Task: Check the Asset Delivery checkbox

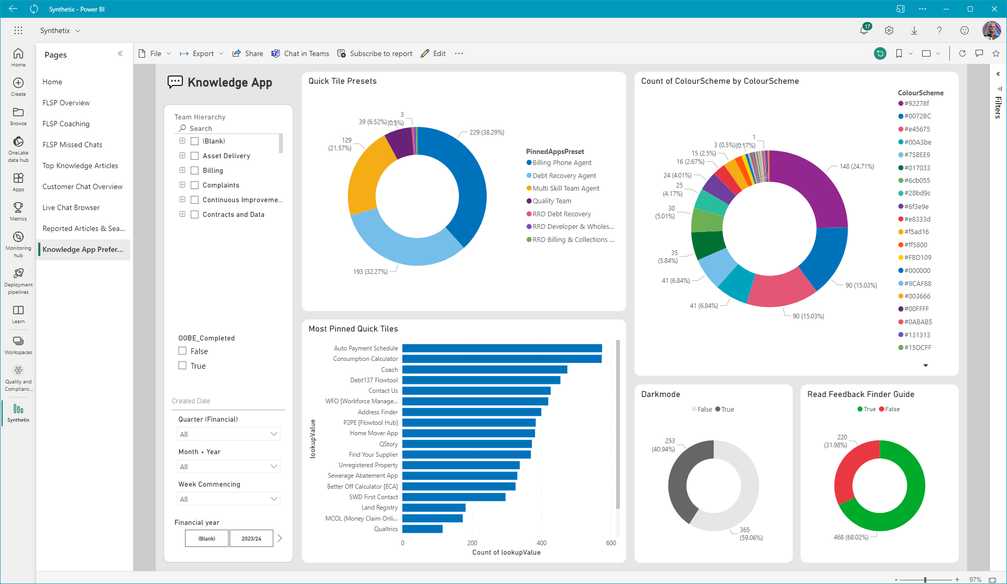Action: click(x=194, y=156)
